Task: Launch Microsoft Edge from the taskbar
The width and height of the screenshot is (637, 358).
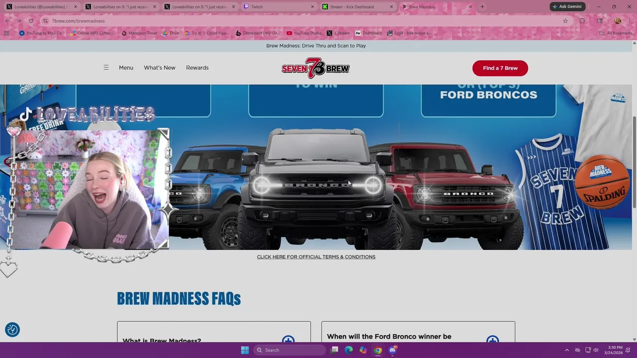Action: click(x=349, y=350)
